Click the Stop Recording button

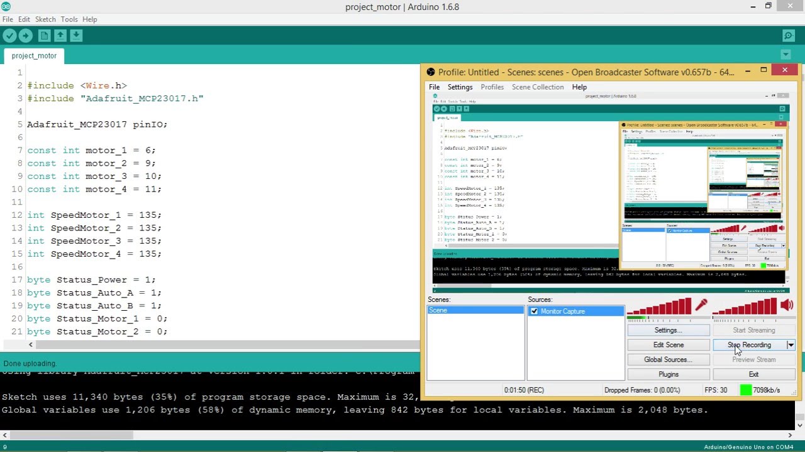[x=749, y=345]
